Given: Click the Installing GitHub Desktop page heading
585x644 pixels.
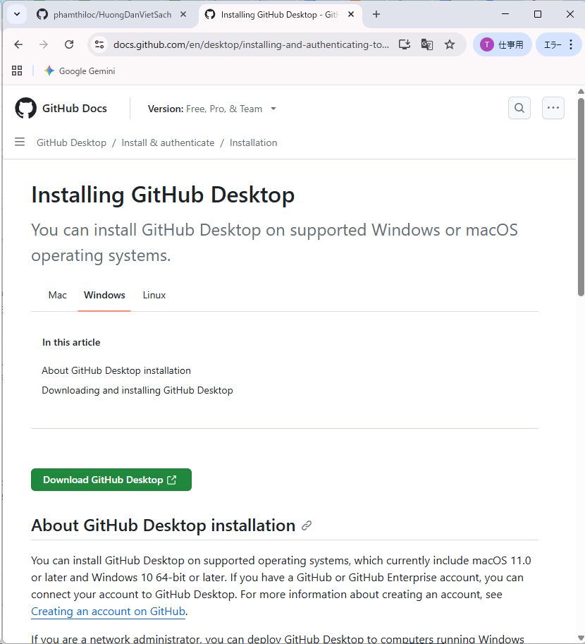Looking at the screenshot, I should pos(163,195).
